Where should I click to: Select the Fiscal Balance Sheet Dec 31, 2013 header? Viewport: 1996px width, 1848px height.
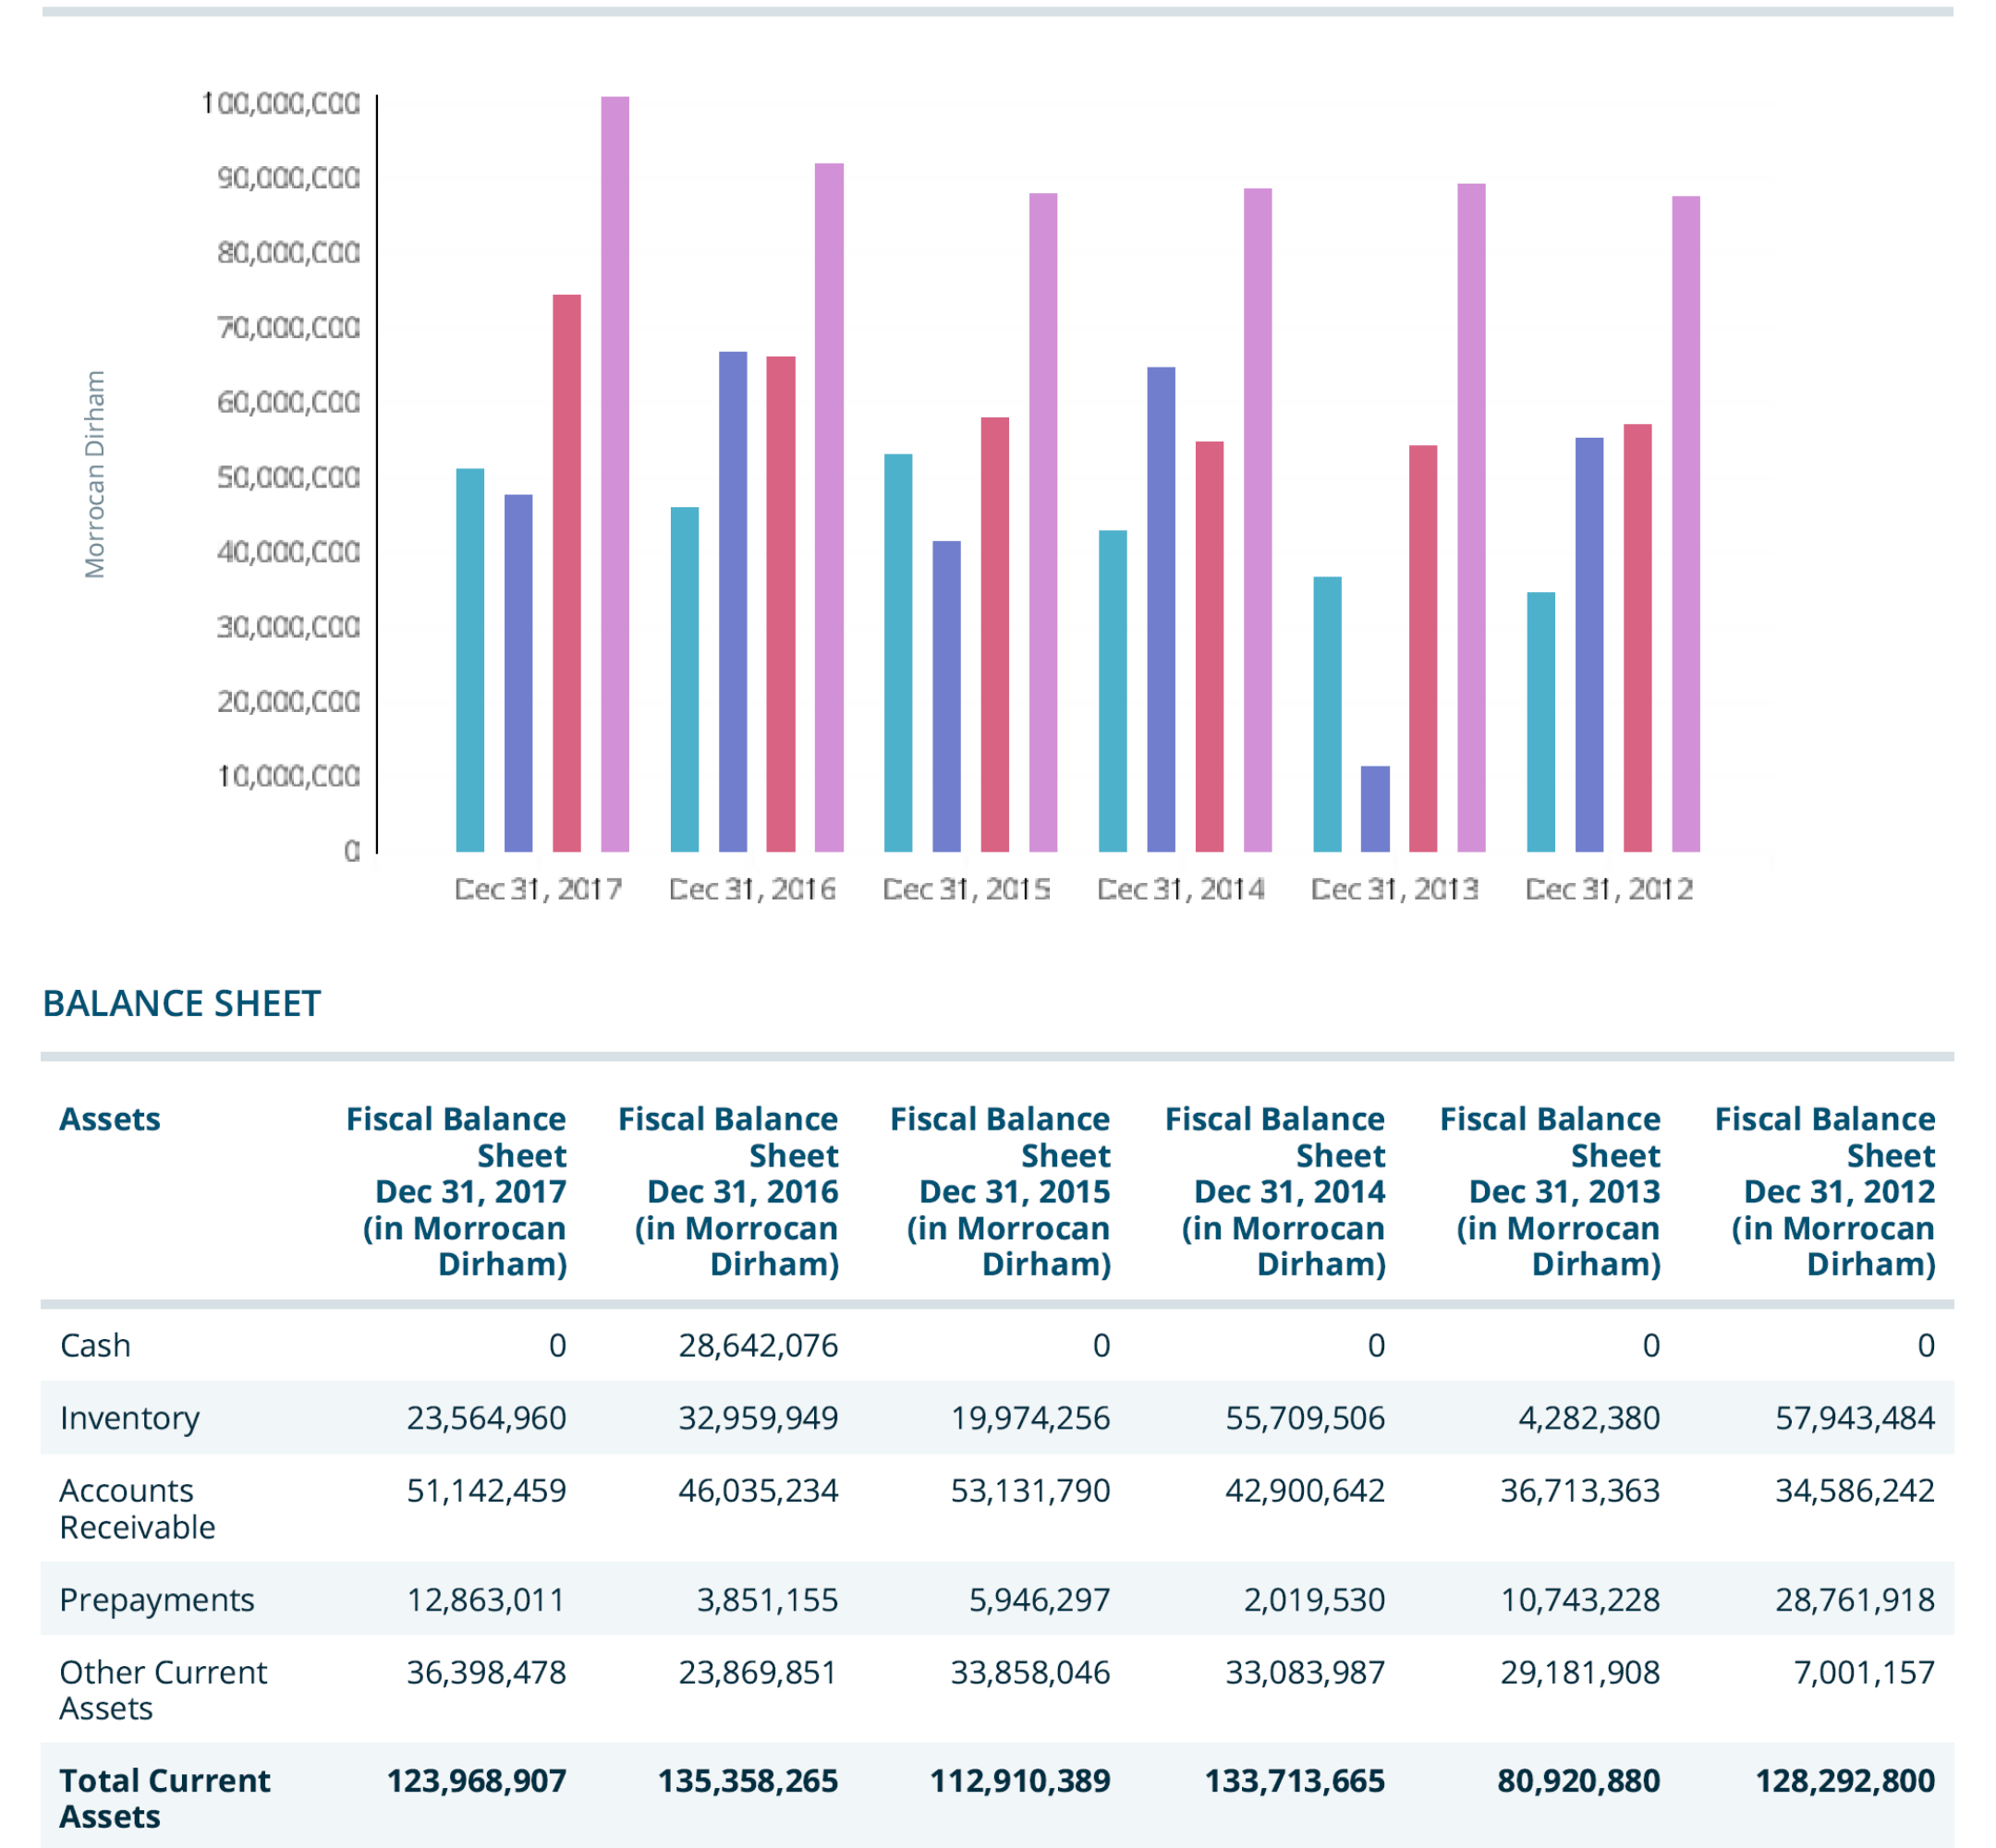[x=1551, y=1191]
